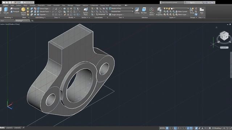
Task: Open the Visualize ribbon tab
Action: click(x=32, y=5)
